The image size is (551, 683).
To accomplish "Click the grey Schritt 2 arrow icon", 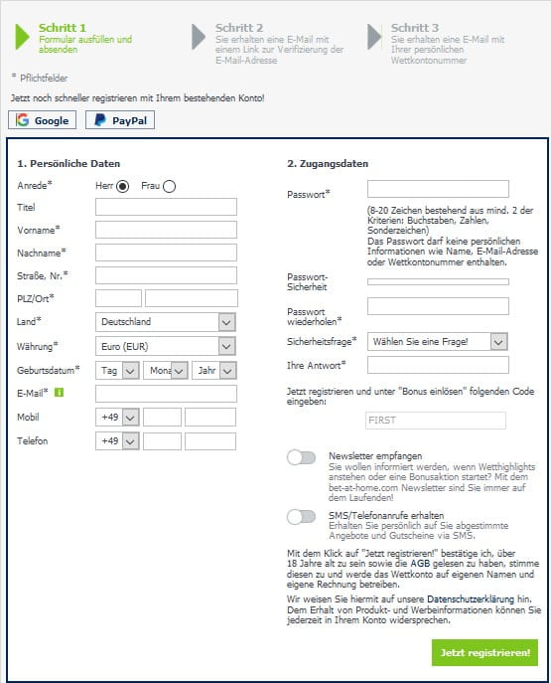I will click(199, 37).
